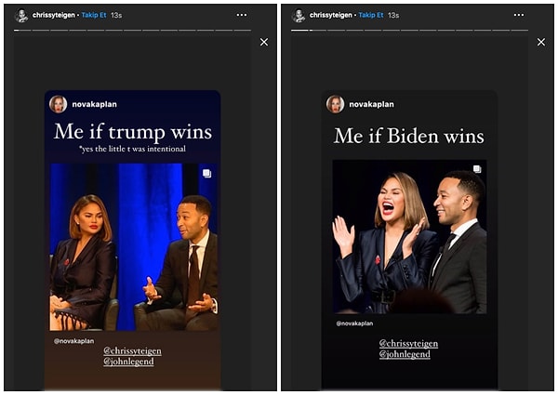Click the left story's progress bar at the top
The height and width of the screenshot is (395, 558).
pos(132,30)
